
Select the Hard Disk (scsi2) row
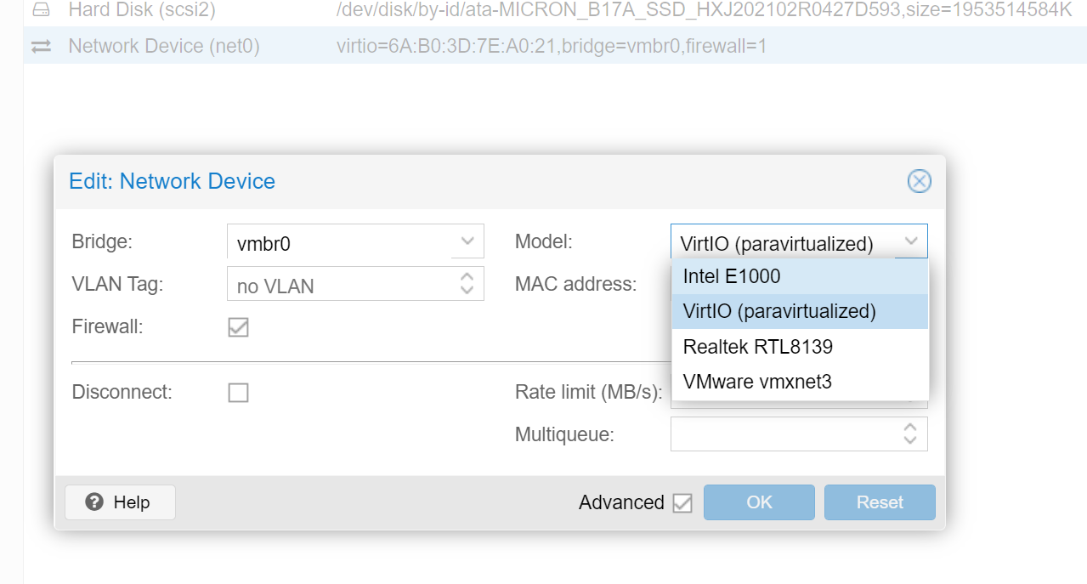click(544, 10)
